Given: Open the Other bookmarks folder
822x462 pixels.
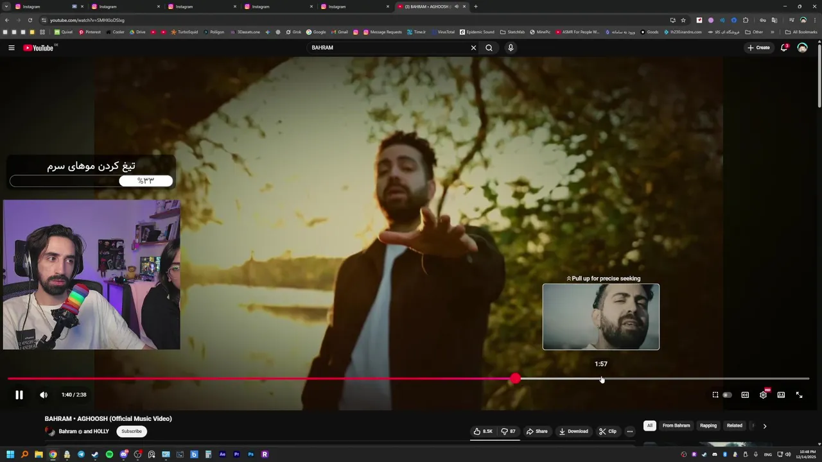Looking at the screenshot, I should pos(755,32).
